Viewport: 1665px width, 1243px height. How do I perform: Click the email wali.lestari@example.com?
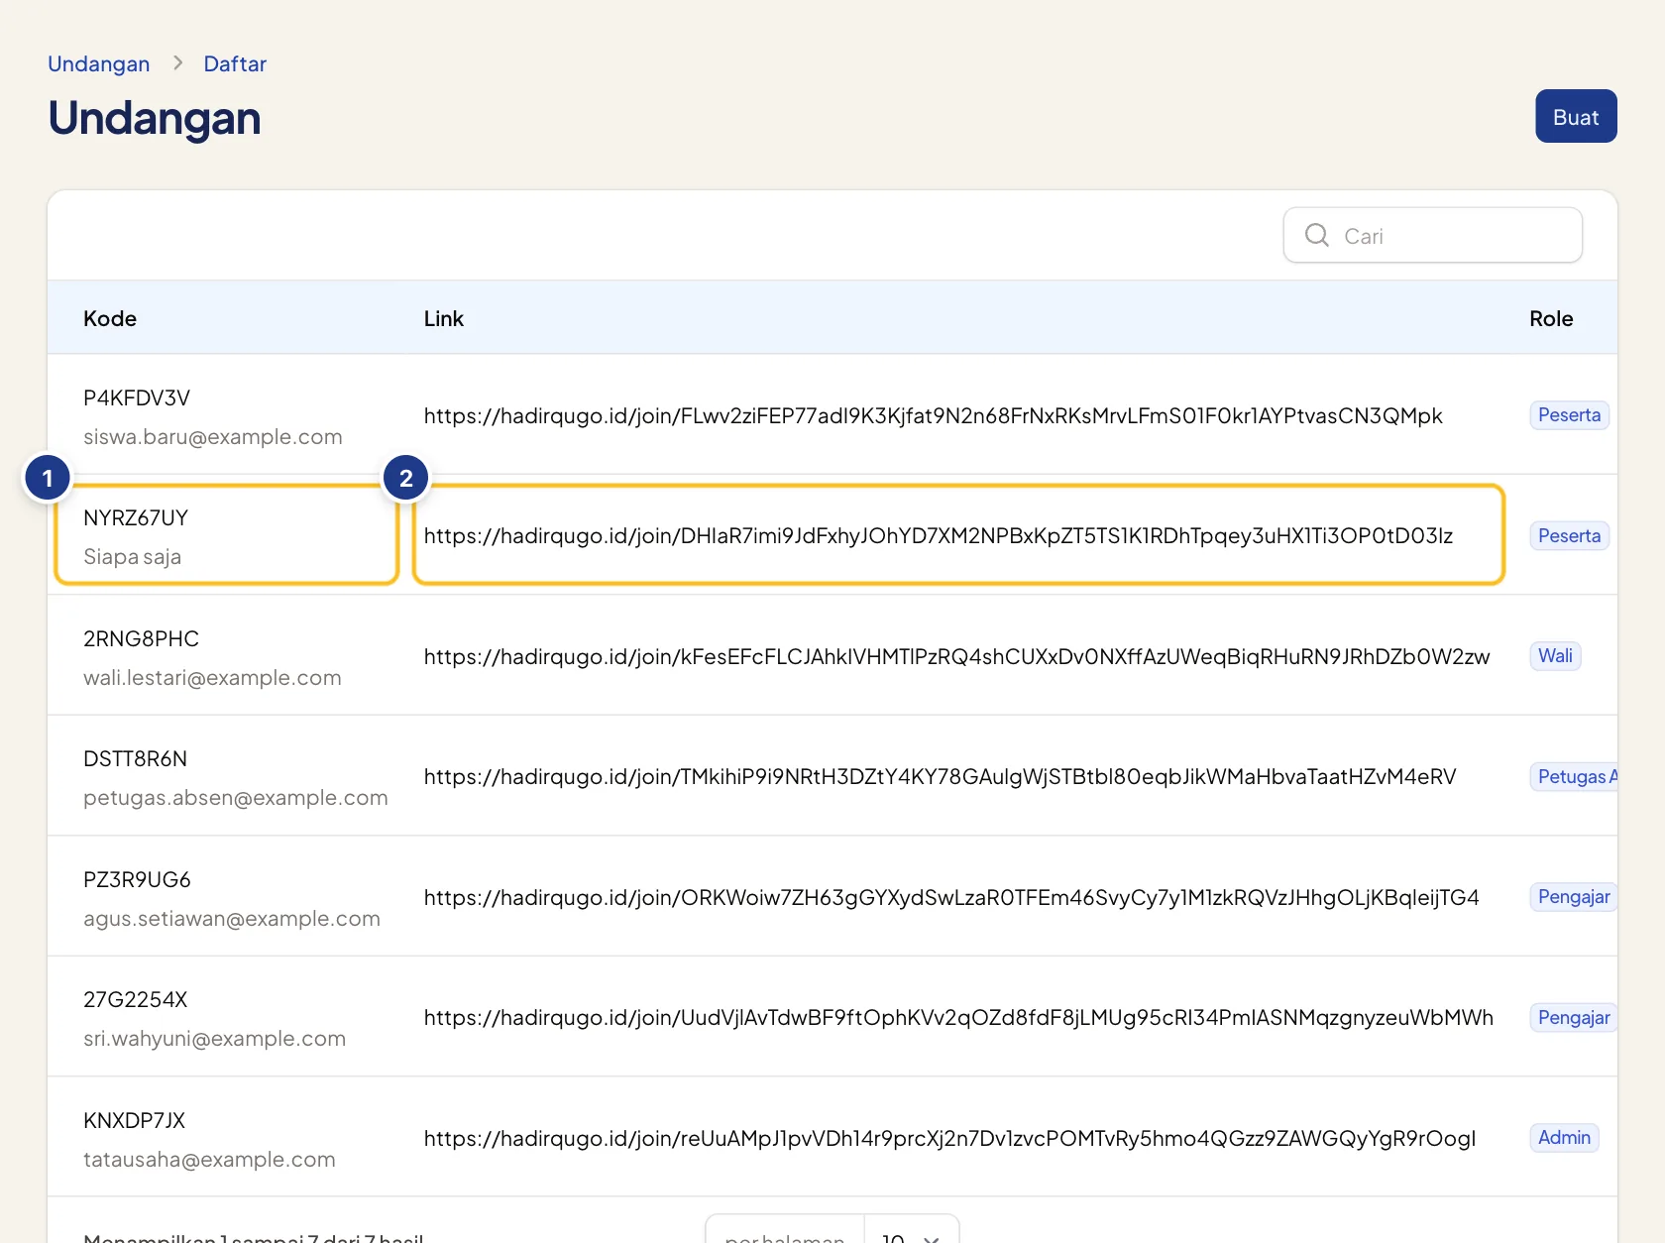click(x=212, y=678)
